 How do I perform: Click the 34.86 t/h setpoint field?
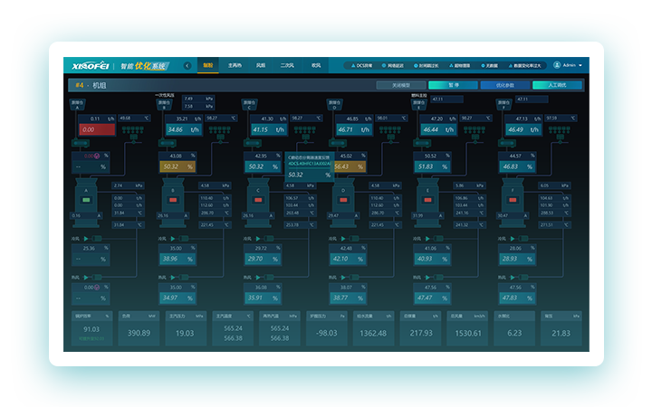click(183, 129)
